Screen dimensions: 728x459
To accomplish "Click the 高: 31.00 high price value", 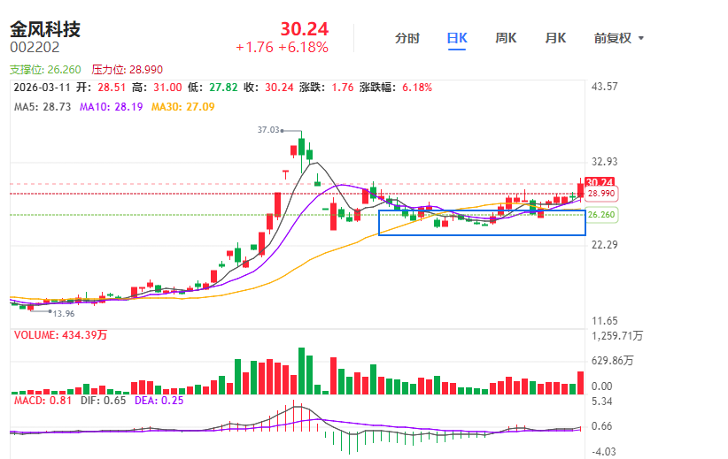I will pyautogui.click(x=157, y=88).
